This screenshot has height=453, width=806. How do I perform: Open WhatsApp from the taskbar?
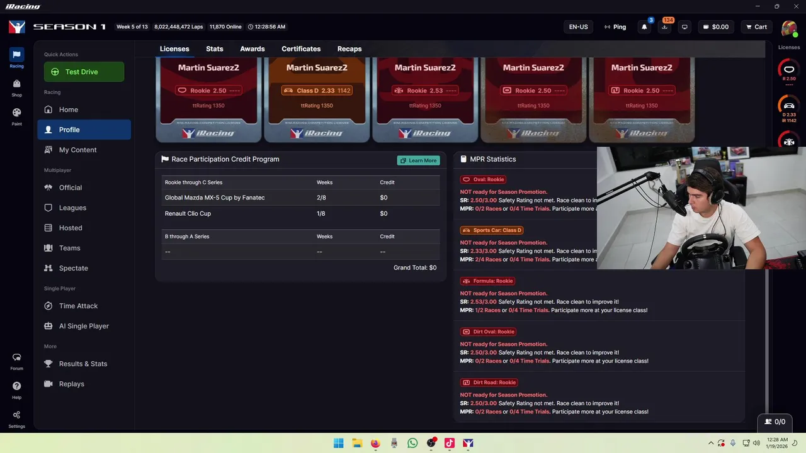[412, 443]
